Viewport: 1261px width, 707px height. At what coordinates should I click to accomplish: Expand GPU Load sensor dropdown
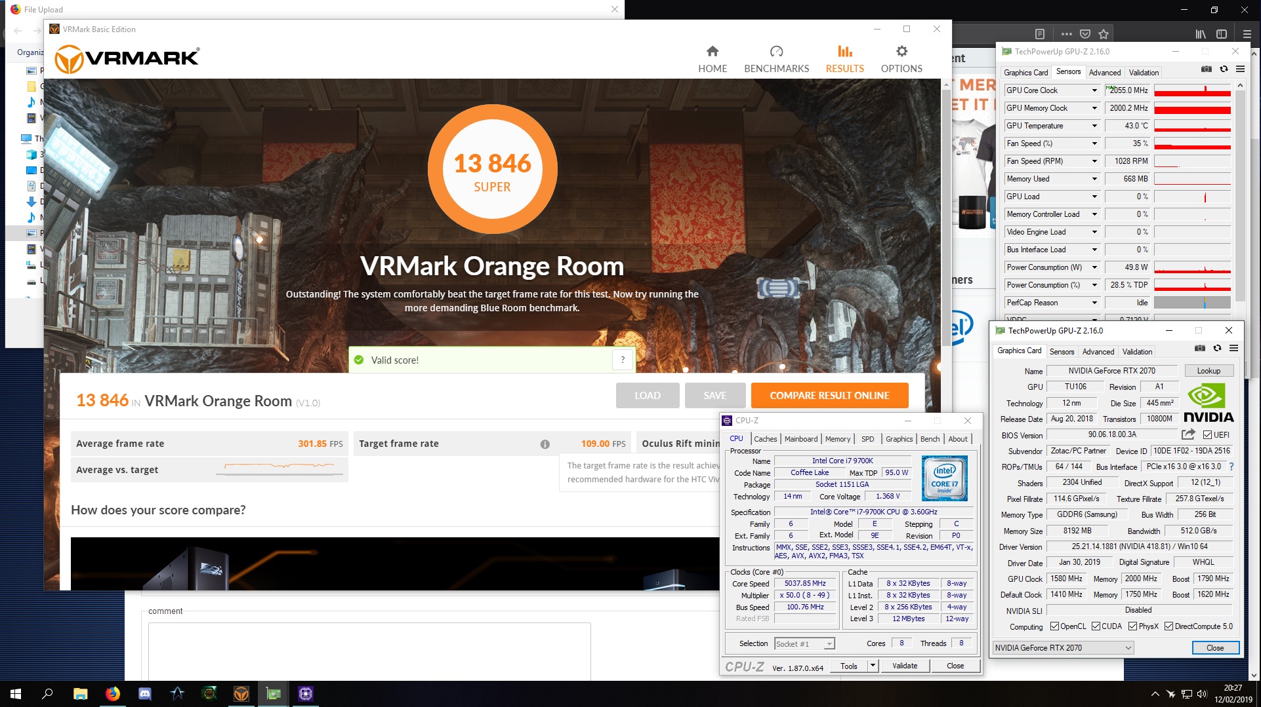point(1094,197)
